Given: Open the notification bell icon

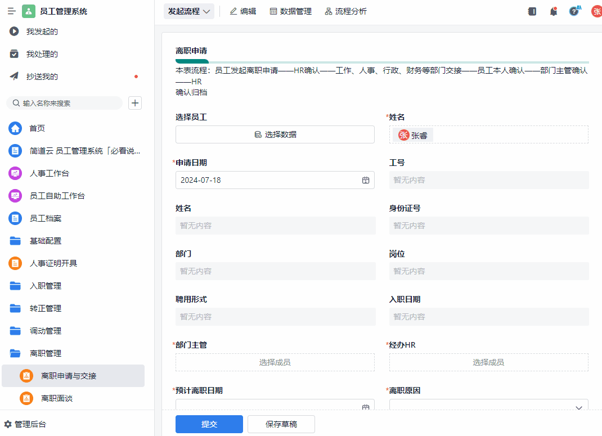Looking at the screenshot, I should [554, 11].
